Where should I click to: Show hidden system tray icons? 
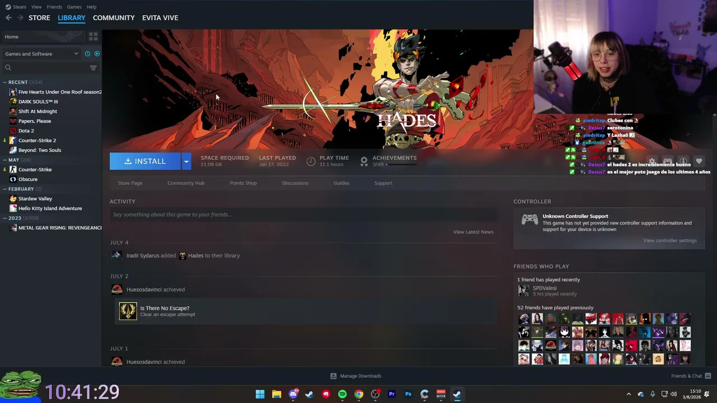click(628, 394)
